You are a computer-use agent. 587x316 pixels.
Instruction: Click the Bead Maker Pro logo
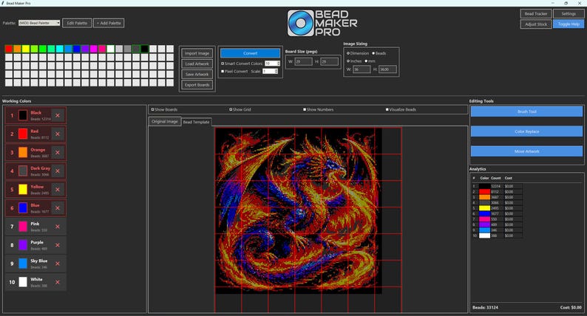(322, 23)
